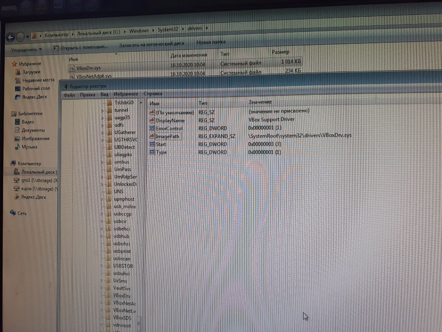
Task: Select the DisplayName value icon
Action: tap(152, 120)
